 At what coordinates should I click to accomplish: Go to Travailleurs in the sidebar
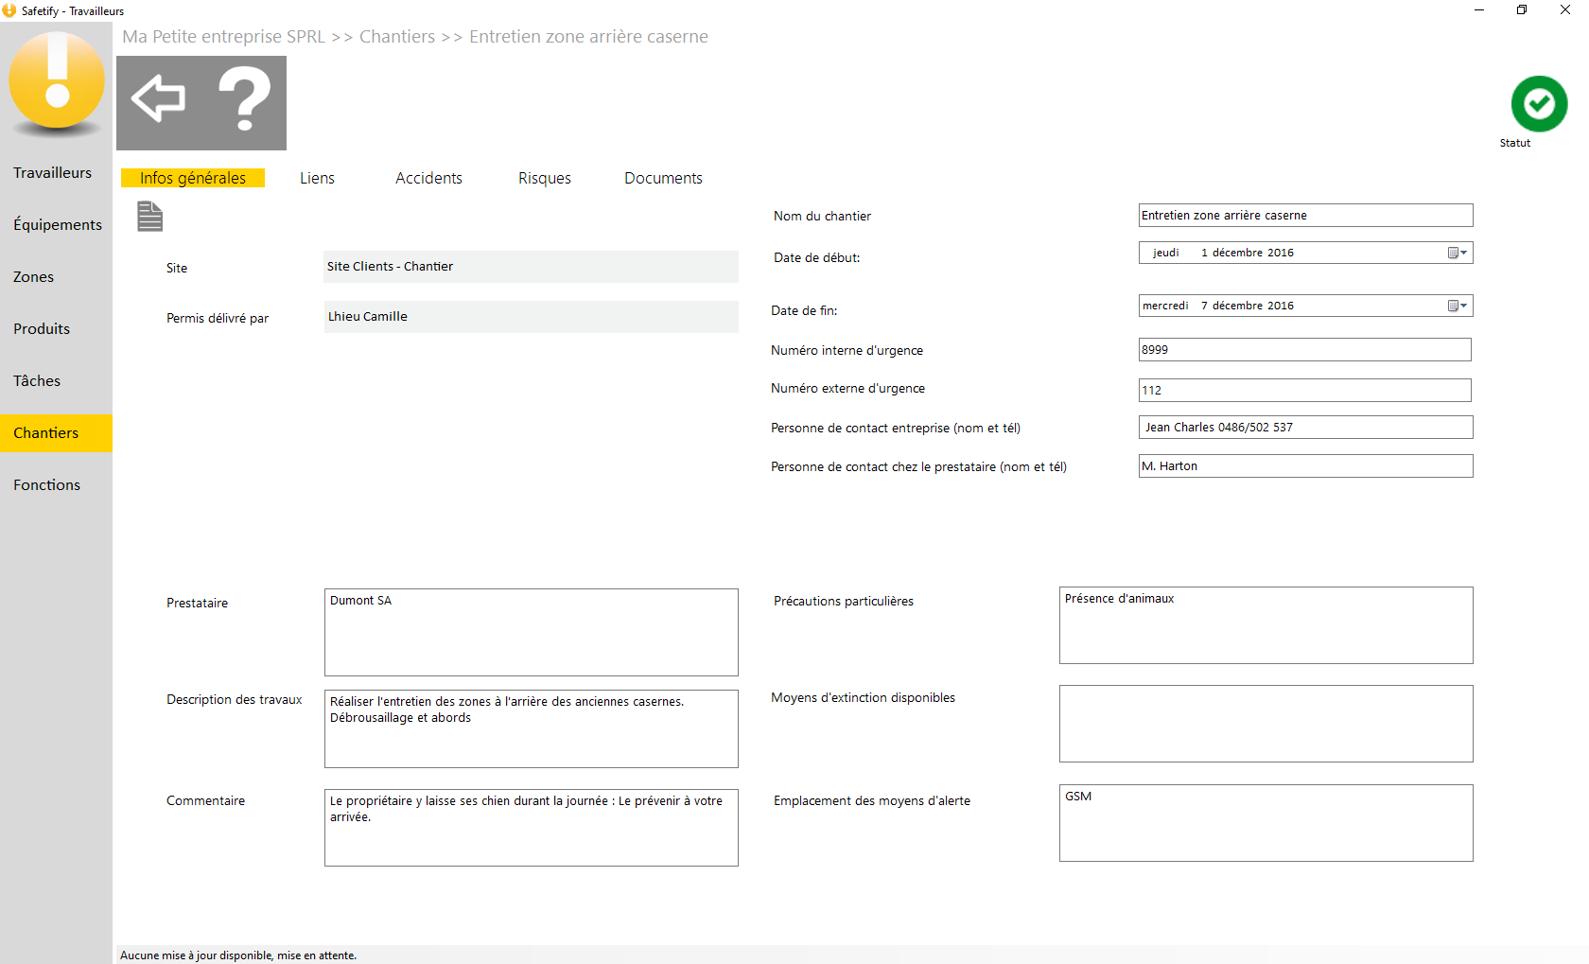pos(56,172)
